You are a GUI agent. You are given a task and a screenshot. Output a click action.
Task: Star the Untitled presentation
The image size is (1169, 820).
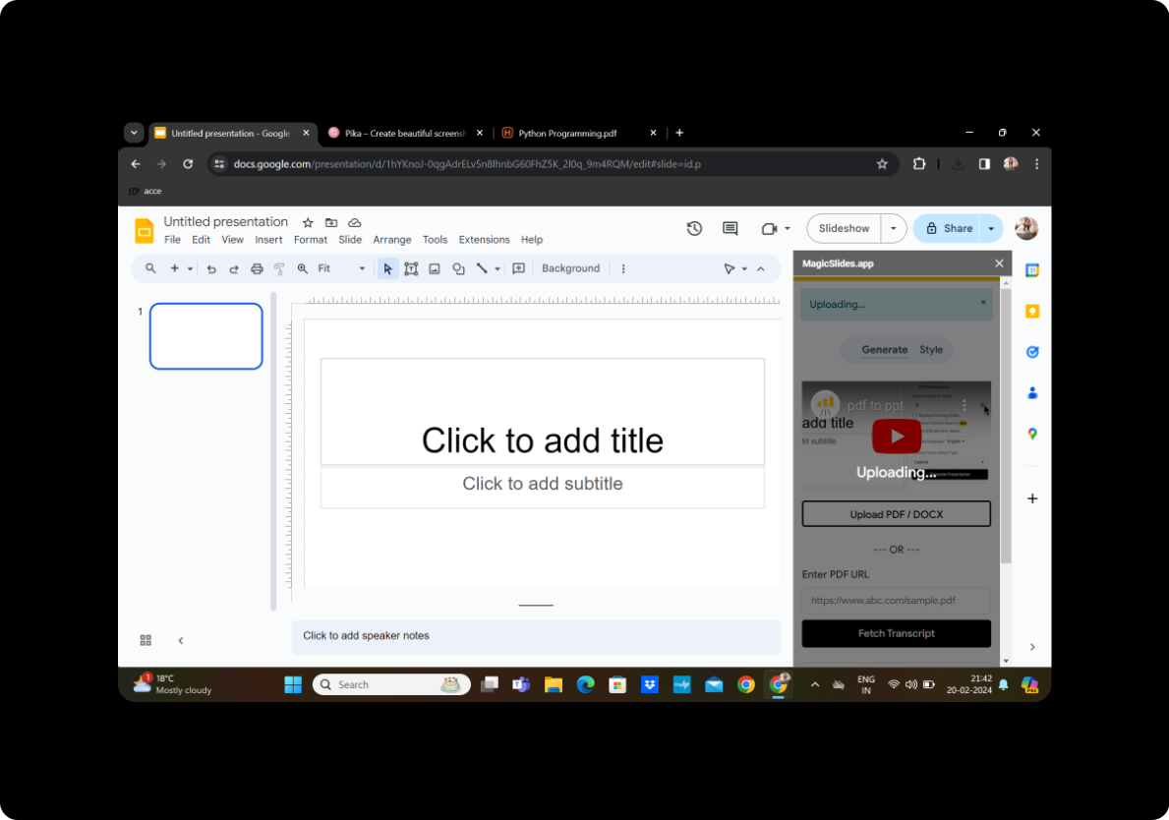coord(308,222)
